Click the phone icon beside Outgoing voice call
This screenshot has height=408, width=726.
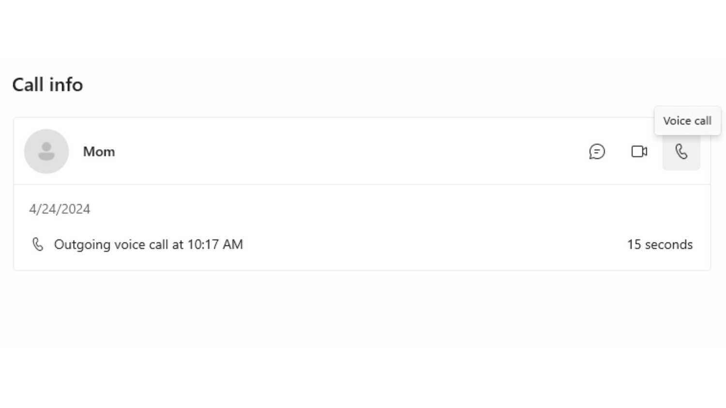coord(38,244)
